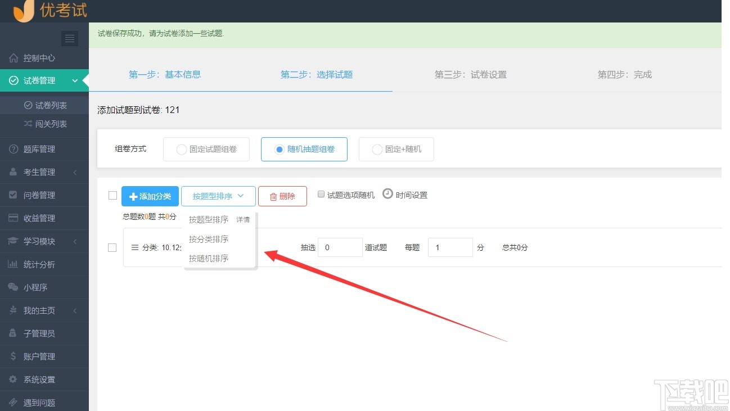Click the 账户管理 dollar icon
This screenshot has height=411, width=730.
click(13, 356)
